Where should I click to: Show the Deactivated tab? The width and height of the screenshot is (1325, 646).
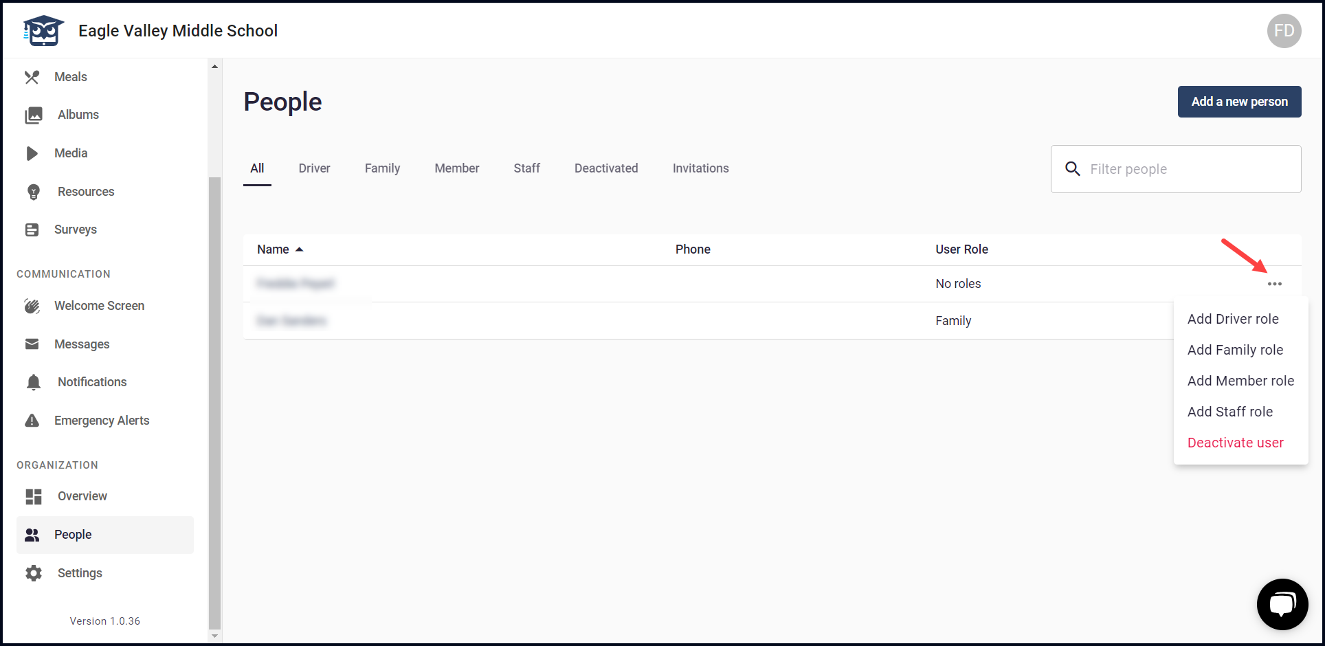[x=606, y=168]
